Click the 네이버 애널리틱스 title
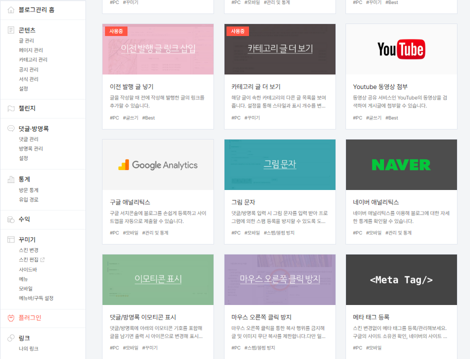 coord(376,202)
